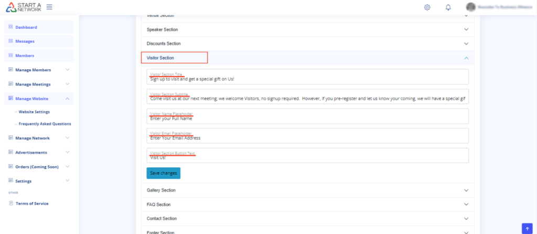Screen dimensions: 537x234
Task: Select Website Settings in sidebar
Action: (x=34, y=112)
